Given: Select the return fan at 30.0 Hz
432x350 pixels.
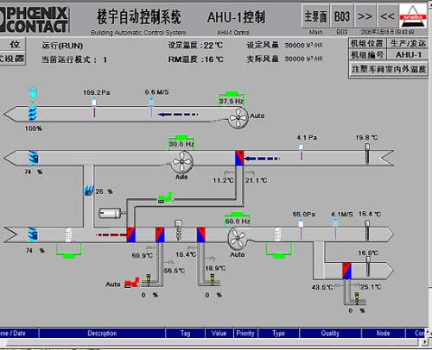Looking at the screenshot, I should 182,161.
